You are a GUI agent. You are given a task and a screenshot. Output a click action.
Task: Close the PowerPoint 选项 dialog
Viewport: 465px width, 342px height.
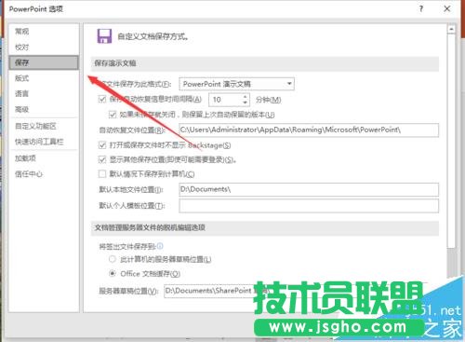point(447,9)
